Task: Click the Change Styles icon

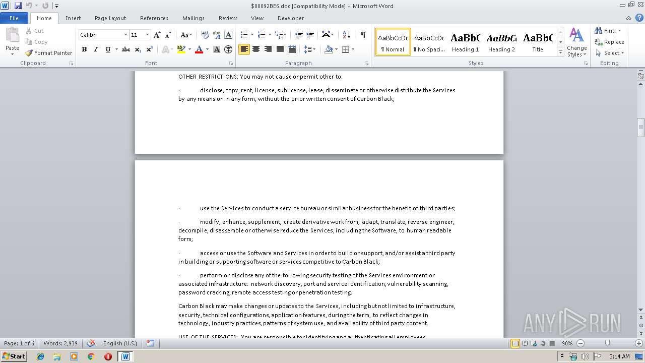Action: 576,43
